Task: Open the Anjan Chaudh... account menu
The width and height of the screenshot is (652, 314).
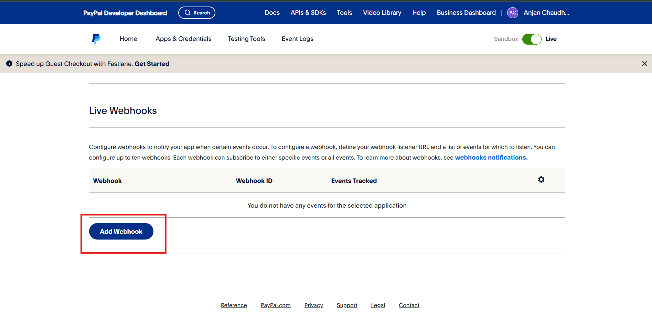Action: click(x=546, y=13)
